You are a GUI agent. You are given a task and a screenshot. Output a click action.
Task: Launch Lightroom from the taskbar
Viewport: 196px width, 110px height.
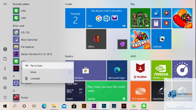tap(114, 106)
